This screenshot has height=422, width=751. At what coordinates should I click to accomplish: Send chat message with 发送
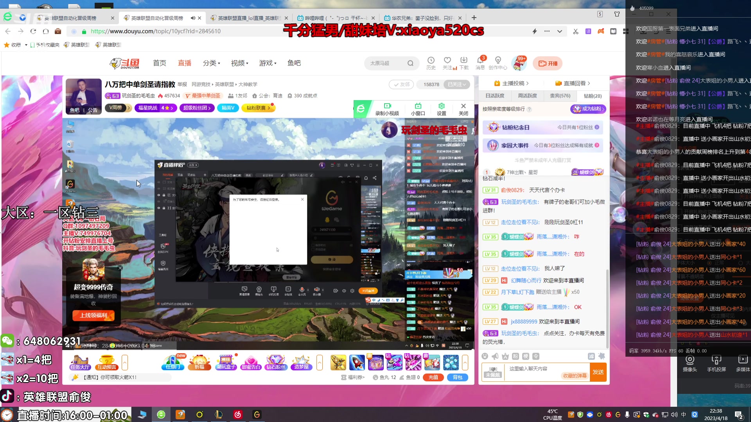[598, 372]
